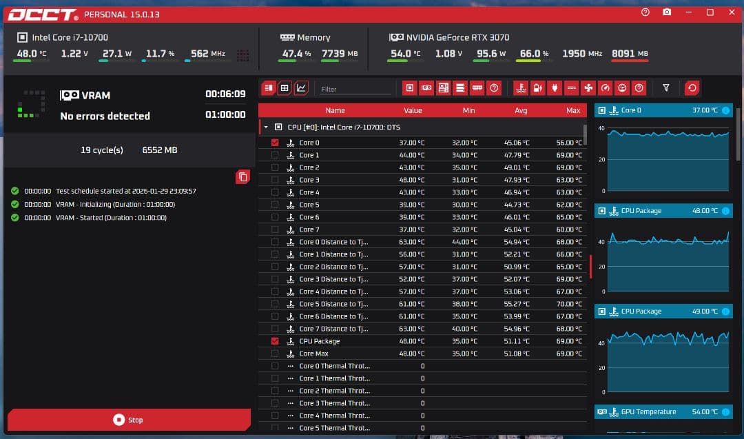Stop the running VRAM test
Image resolution: width=744 pixels, height=439 pixels.
(129, 420)
